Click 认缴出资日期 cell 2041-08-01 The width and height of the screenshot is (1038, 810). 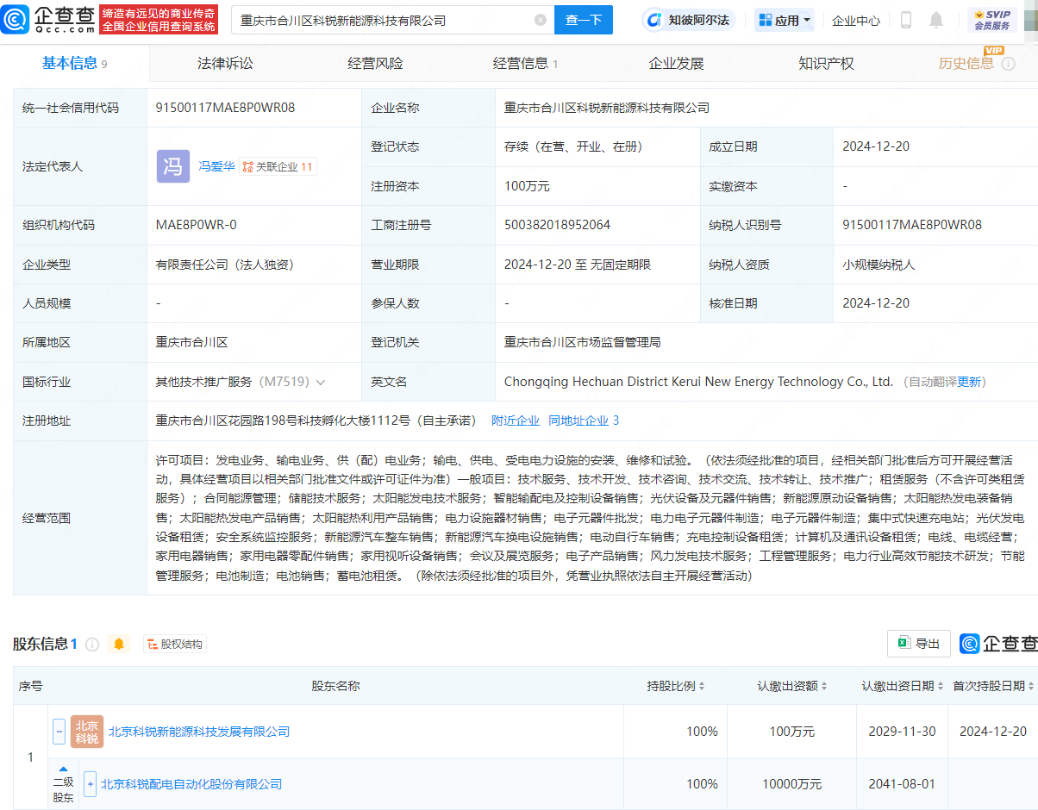[x=902, y=784]
